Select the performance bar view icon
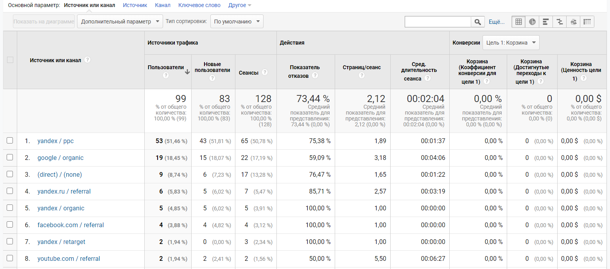Viewport: 610px width, 269px height. (x=546, y=22)
